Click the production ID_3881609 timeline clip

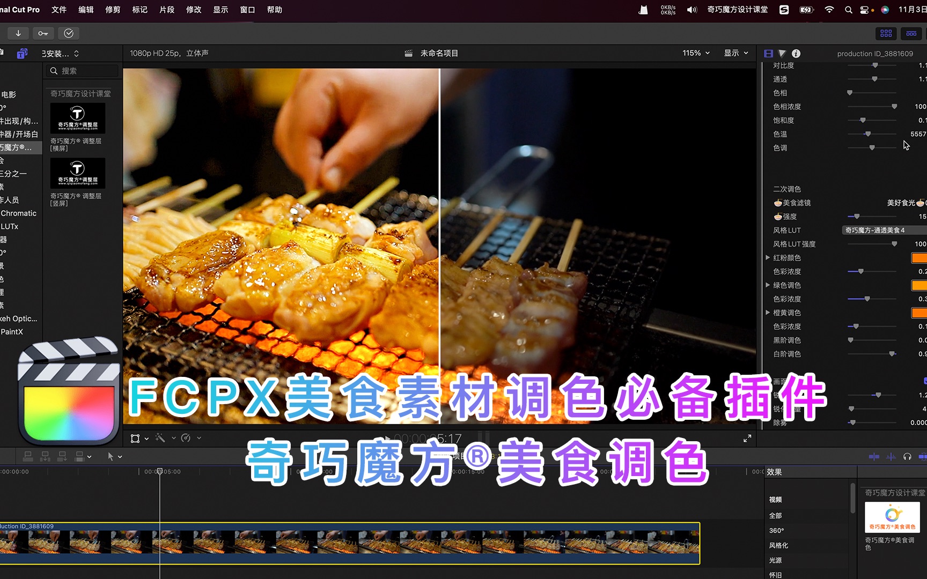pyautogui.click(x=350, y=543)
